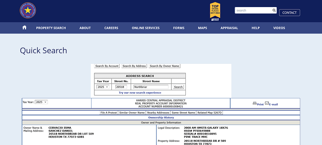Open the PROPERTY SEARCH menu
Screen dimensions: 322x145
click(x=51, y=28)
